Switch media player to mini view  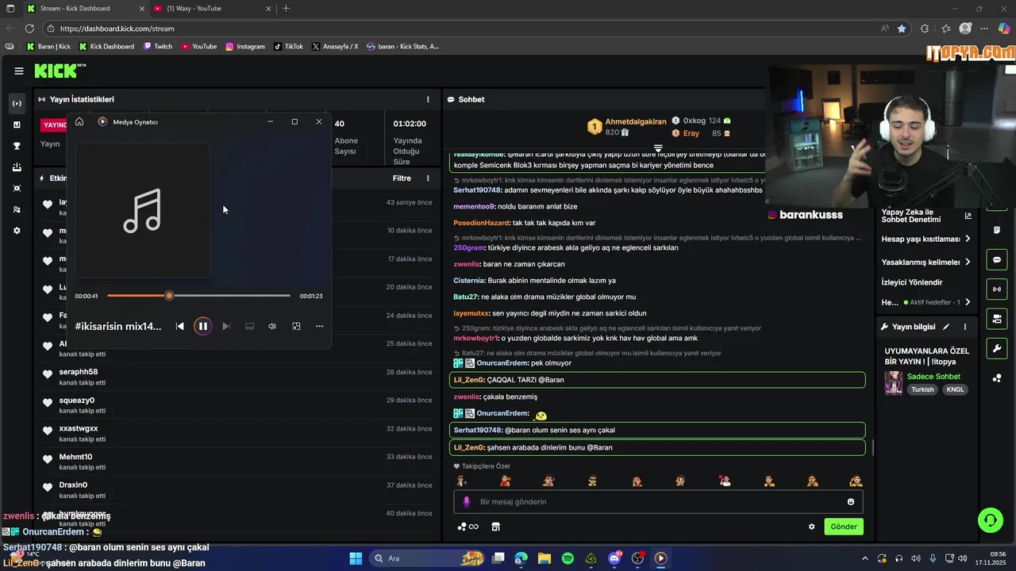coord(296,326)
